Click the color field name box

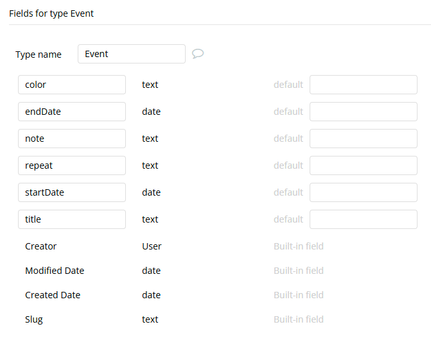(71, 85)
